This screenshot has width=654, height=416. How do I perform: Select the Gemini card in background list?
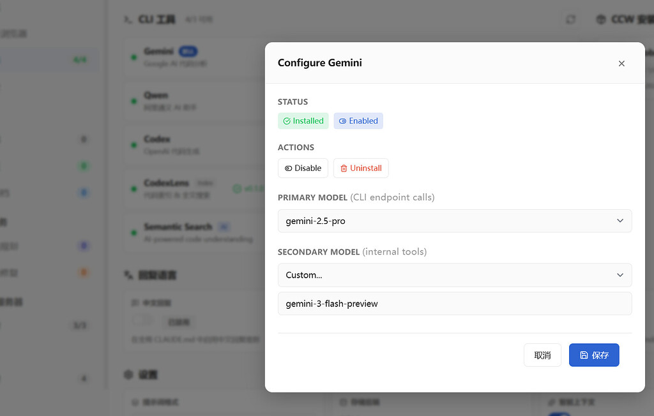(194, 57)
